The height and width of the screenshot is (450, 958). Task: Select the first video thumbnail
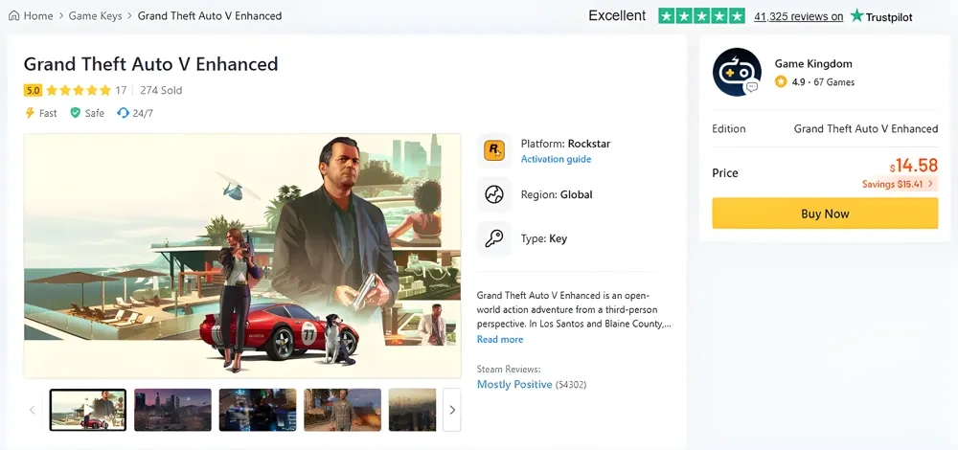pos(88,410)
